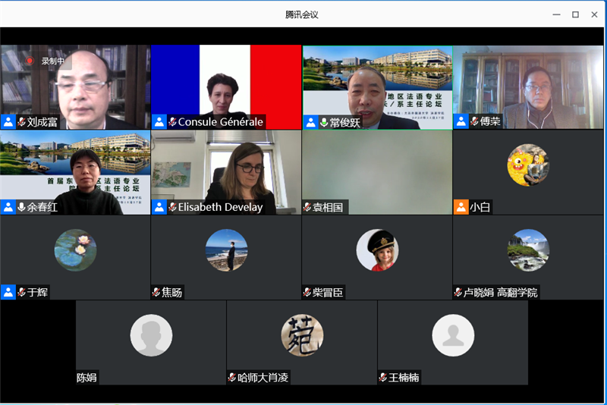Click the microphone icon beside 余春红
Viewport: 607px width, 405px height.
(x=21, y=207)
